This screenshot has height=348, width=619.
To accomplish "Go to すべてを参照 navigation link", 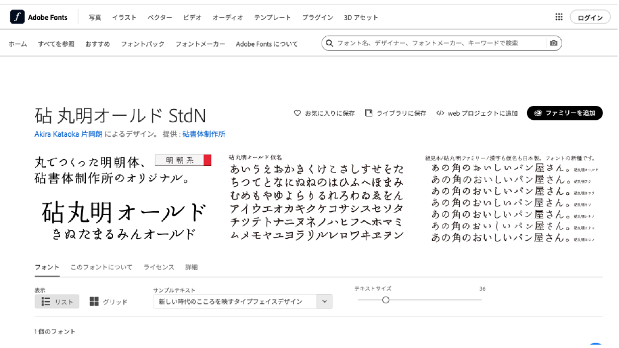I will 56,44.
